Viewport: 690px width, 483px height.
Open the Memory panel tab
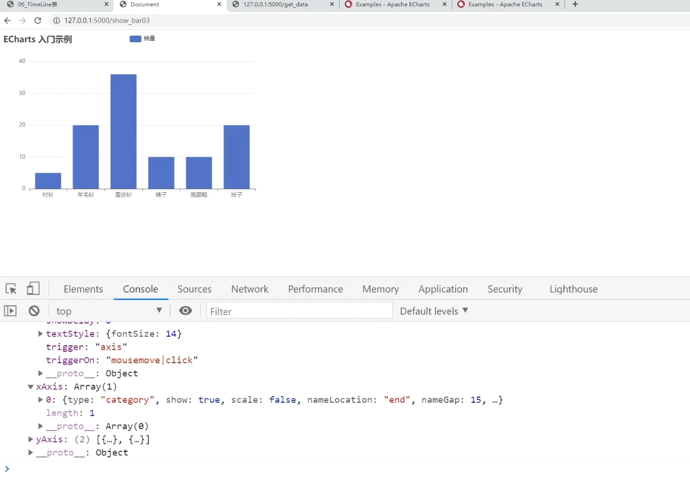click(x=380, y=289)
